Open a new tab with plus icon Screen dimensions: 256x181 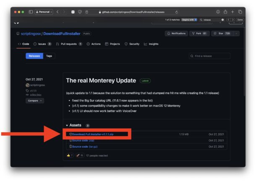[232, 12]
